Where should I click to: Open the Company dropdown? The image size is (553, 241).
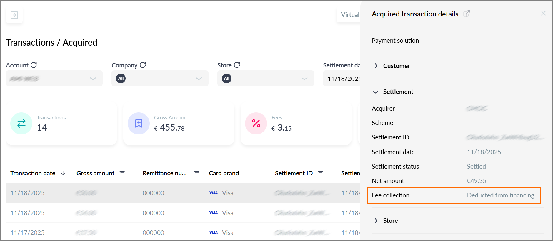coord(160,78)
